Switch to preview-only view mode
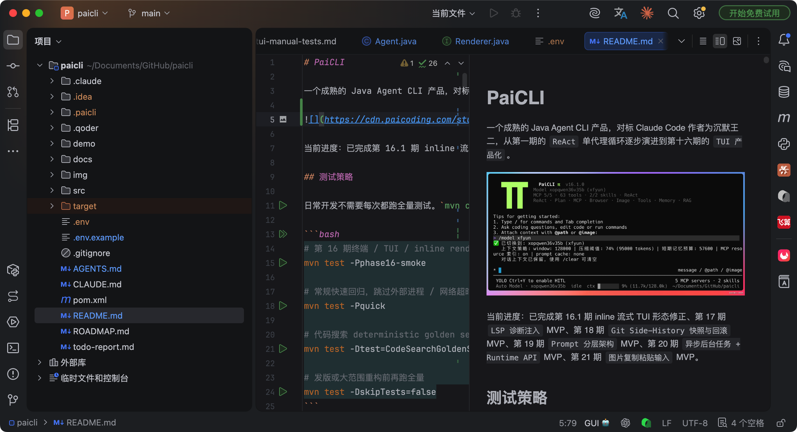797x432 pixels. click(737, 41)
